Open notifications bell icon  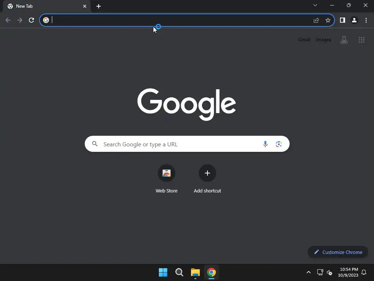(364, 272)
